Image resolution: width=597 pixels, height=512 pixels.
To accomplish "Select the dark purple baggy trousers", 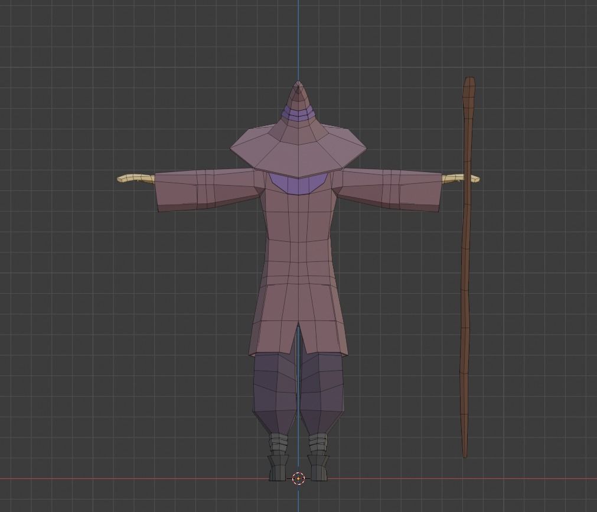I will click(x=298, y=393).
